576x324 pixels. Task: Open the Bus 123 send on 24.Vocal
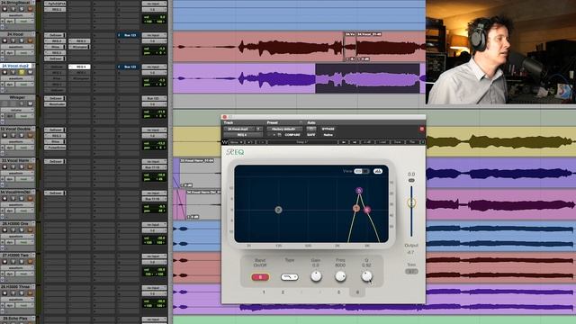pos(128,35)
